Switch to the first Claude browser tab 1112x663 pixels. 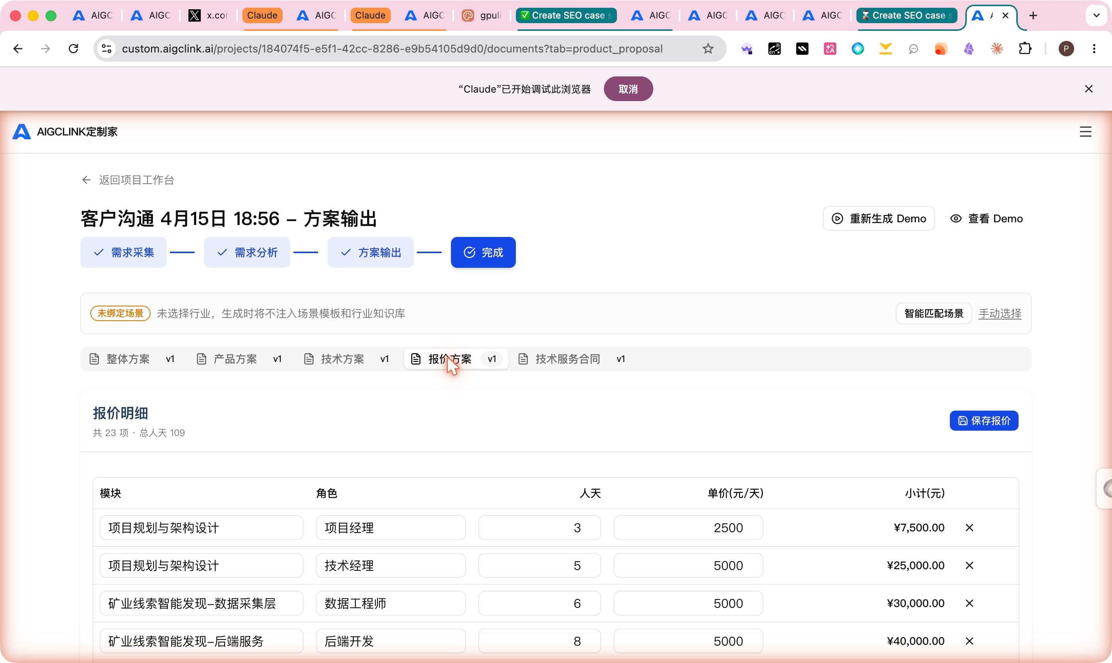(x=262, y=16)
